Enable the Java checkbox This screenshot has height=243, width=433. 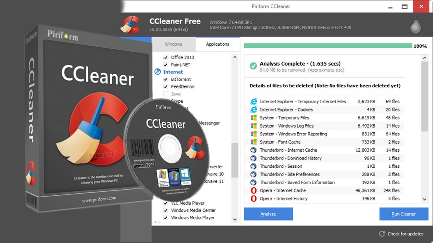point(166,94)
